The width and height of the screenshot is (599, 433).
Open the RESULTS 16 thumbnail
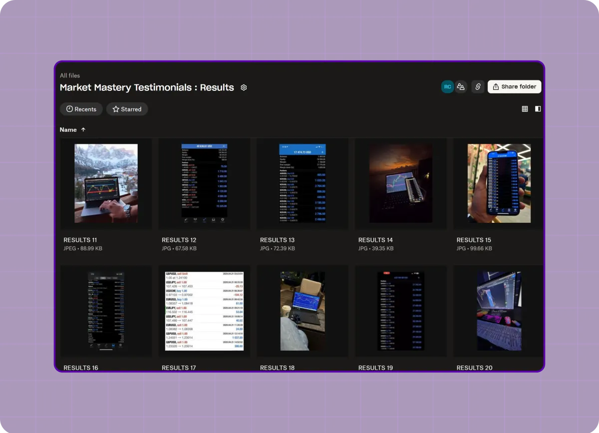coord(106,311)
